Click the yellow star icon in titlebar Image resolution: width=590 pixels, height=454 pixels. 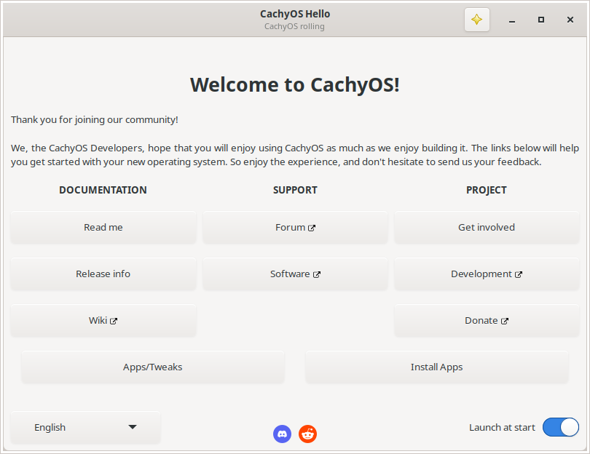click(x=477, y=20)
